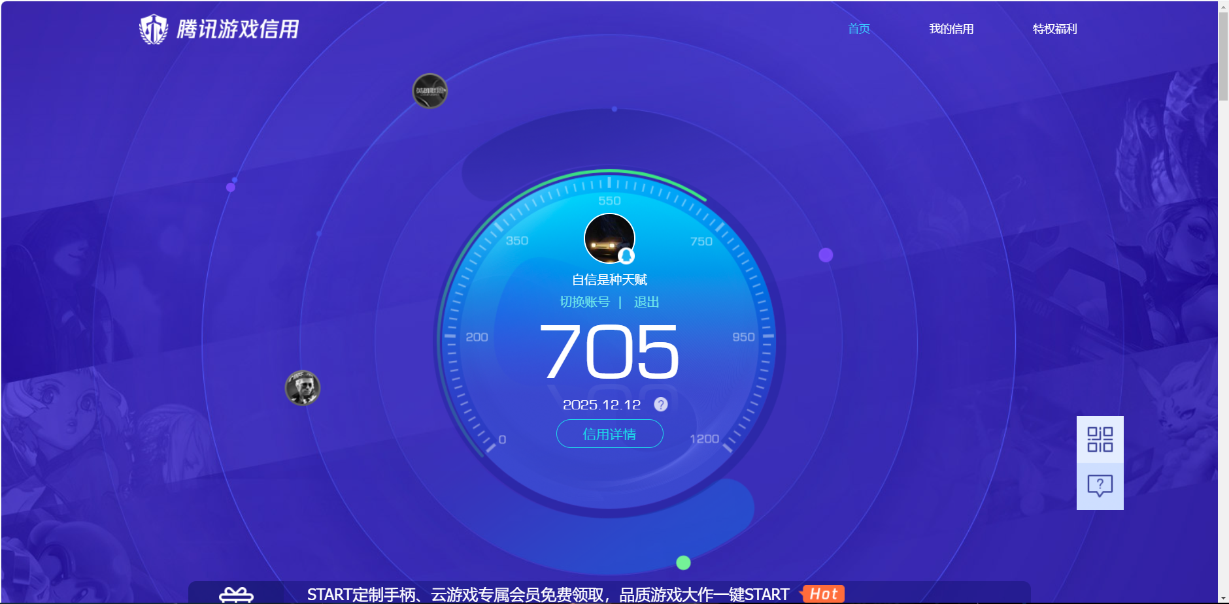Click the Tencent Game Credit shield logo

154,27
